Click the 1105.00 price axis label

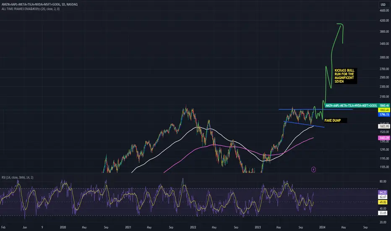tap(384, 167)
